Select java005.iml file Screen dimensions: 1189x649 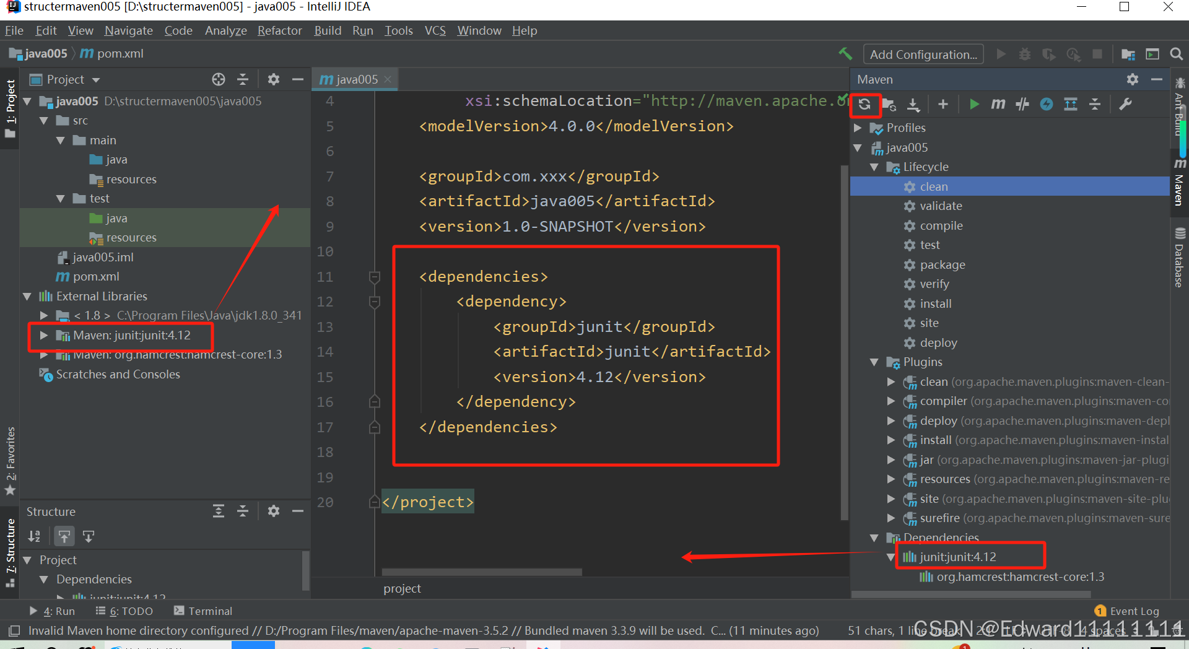pyautogui.click(x=103, y=257)
